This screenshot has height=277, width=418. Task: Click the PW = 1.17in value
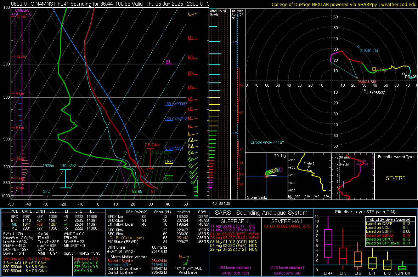click(x=13, y=234)
